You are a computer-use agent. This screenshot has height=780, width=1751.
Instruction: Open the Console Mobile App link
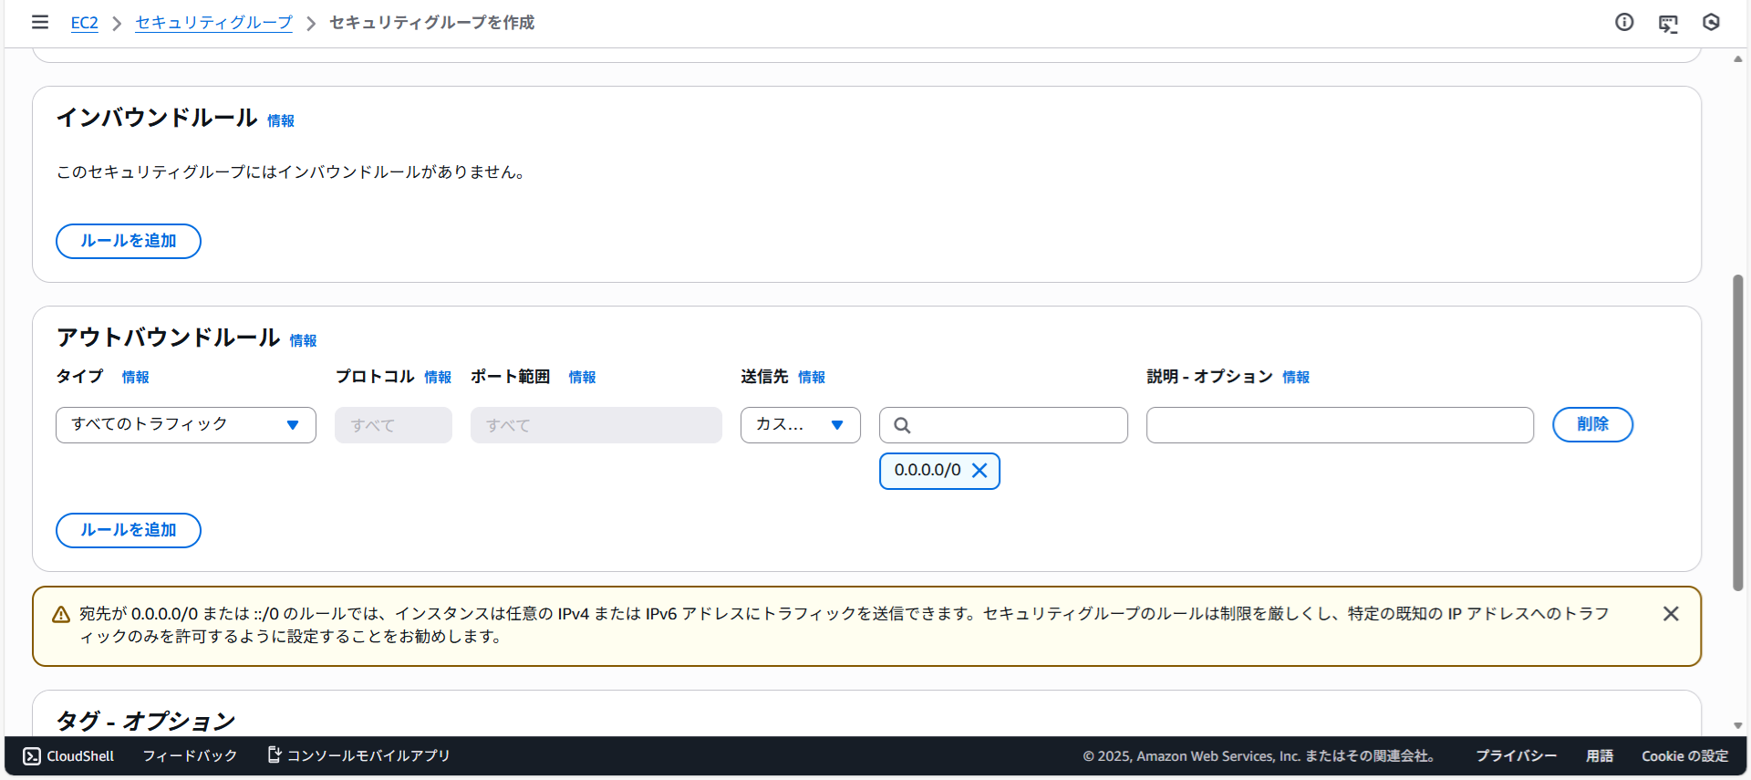point(358,756)
